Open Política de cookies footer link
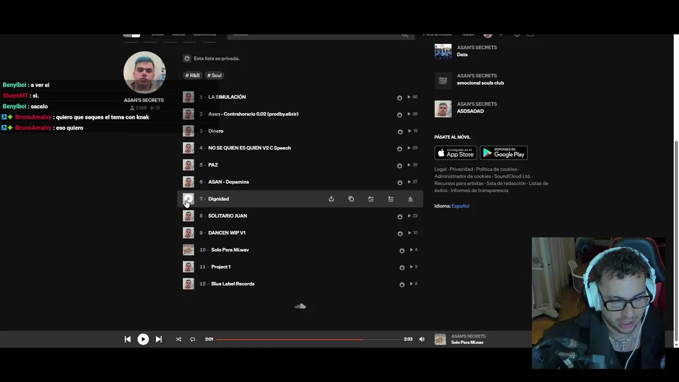The height and width of the screenshot is (382, 679). pos(497,169)
